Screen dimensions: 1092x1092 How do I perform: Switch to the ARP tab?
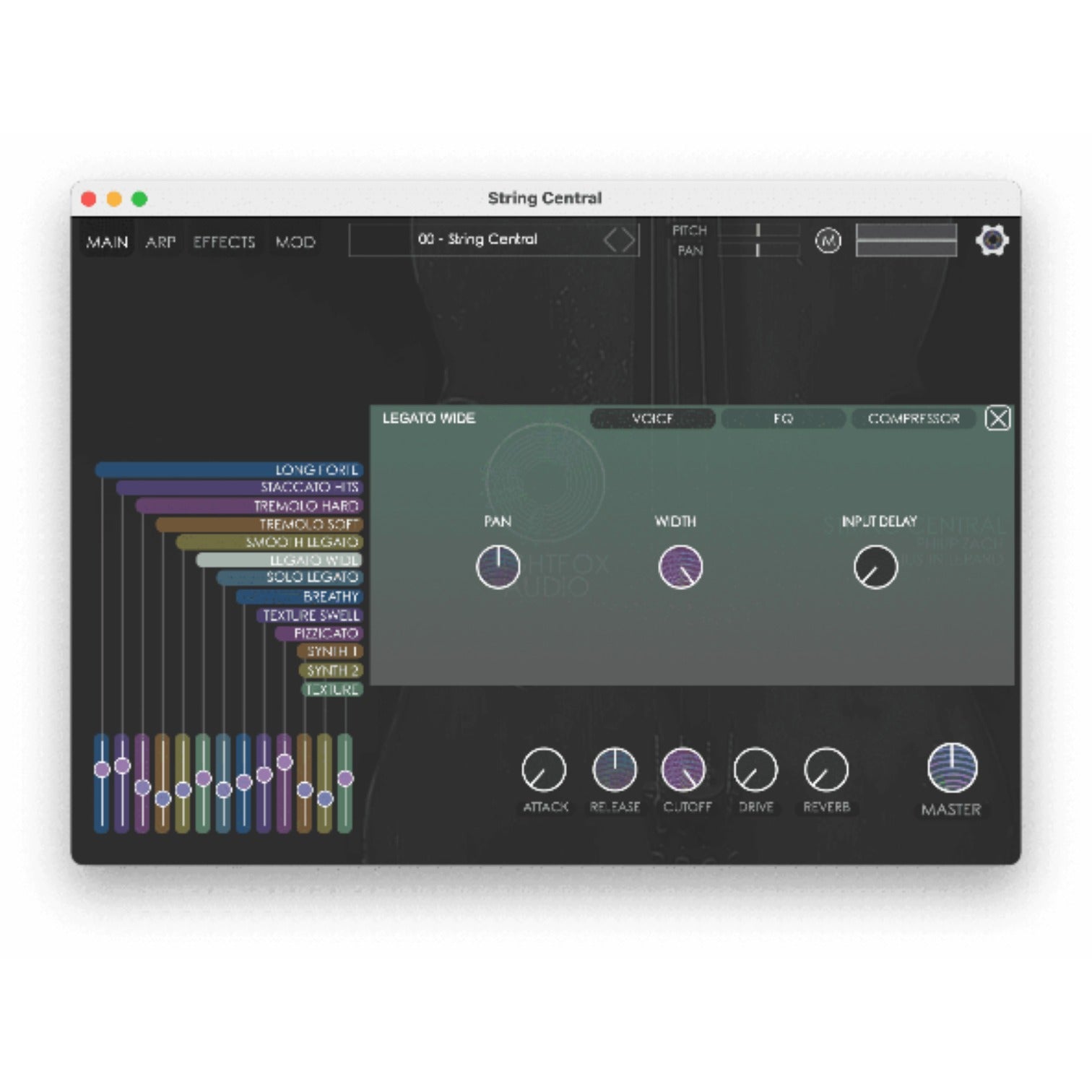pyautogui.click(x=160, y=242)
